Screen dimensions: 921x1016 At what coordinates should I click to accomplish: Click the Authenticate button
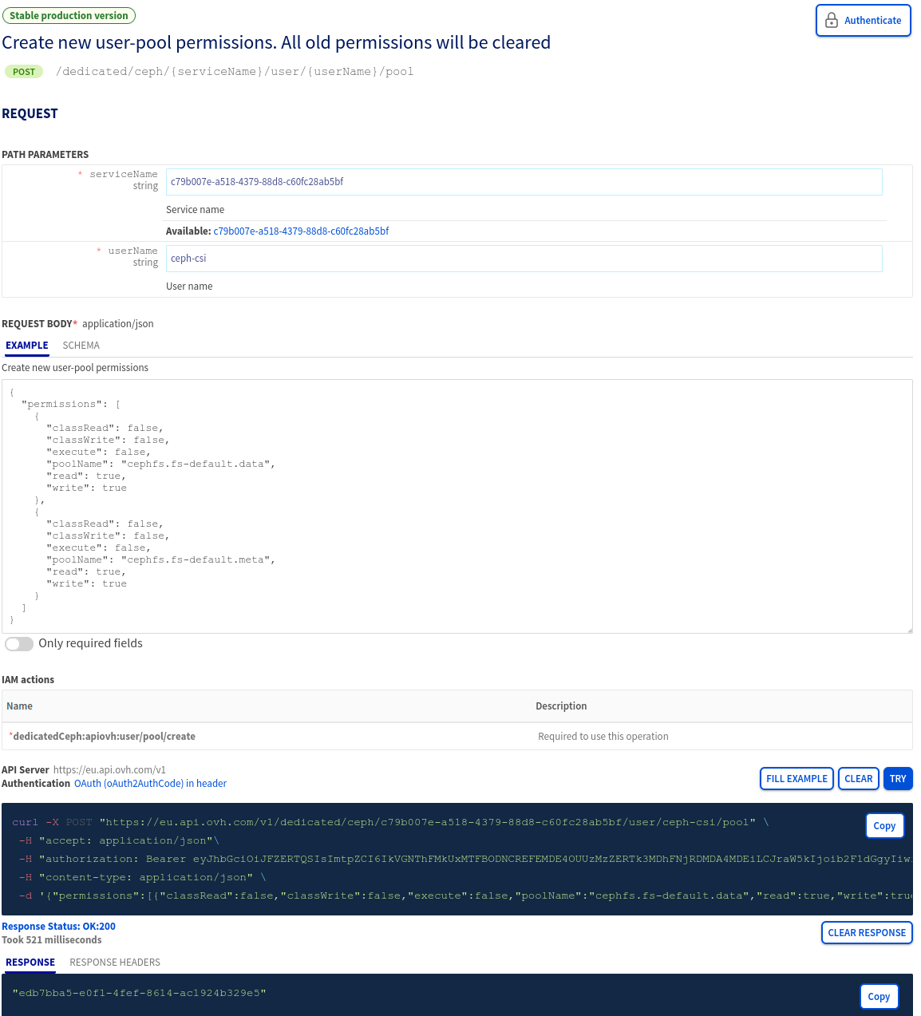pos(863,20)
